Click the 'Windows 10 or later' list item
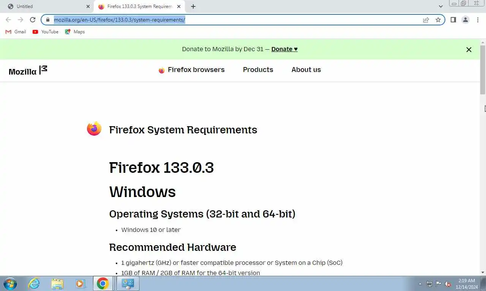This screenshot has width=486, height=291. tap(151, 230)
